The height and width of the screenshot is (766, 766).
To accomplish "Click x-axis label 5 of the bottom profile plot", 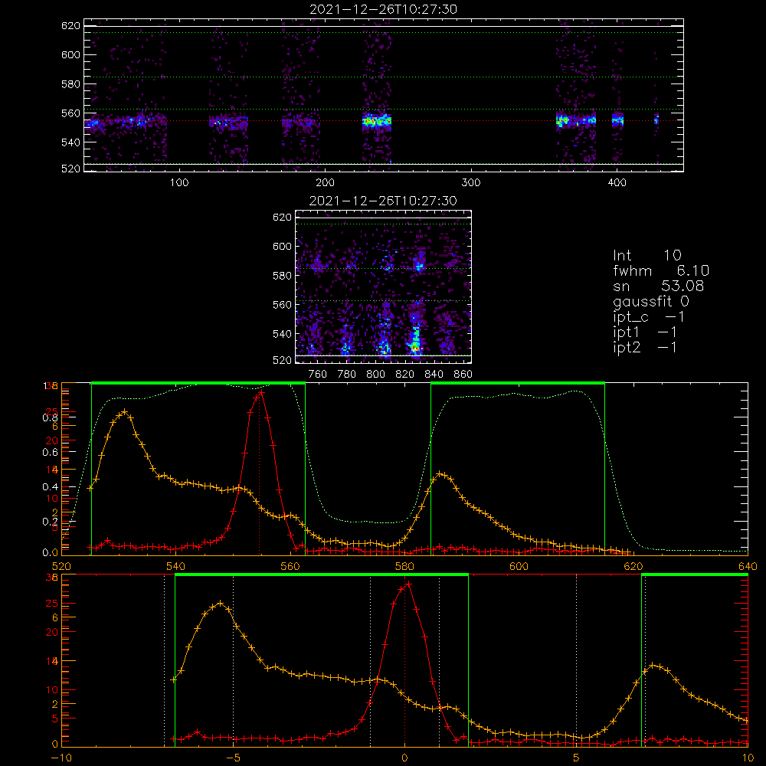I will [576, 758].
